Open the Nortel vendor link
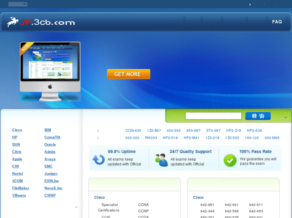 pos(18,174)
